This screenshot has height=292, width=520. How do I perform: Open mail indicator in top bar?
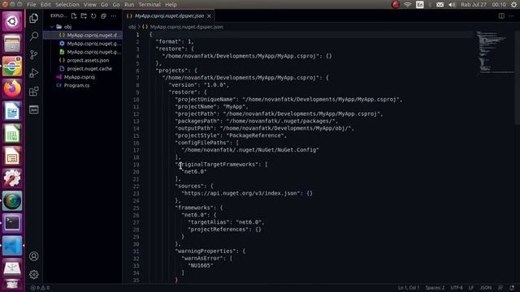[x=440, y=5]
